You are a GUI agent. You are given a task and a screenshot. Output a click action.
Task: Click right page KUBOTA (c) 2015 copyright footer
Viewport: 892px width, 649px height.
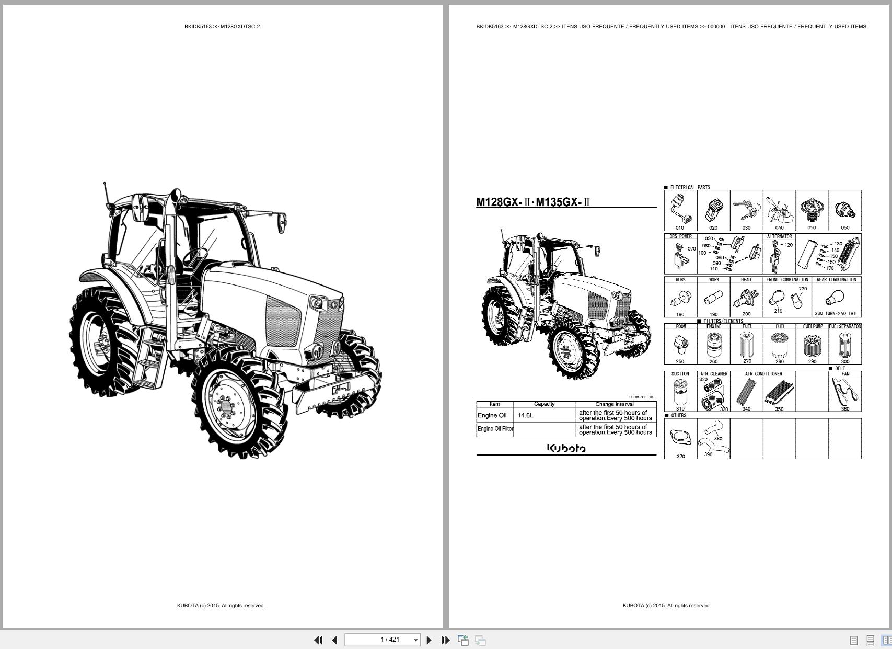(x=666, y=606)
